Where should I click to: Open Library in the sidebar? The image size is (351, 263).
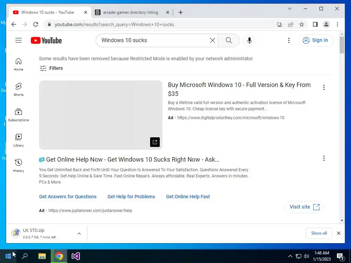point(19,140)
